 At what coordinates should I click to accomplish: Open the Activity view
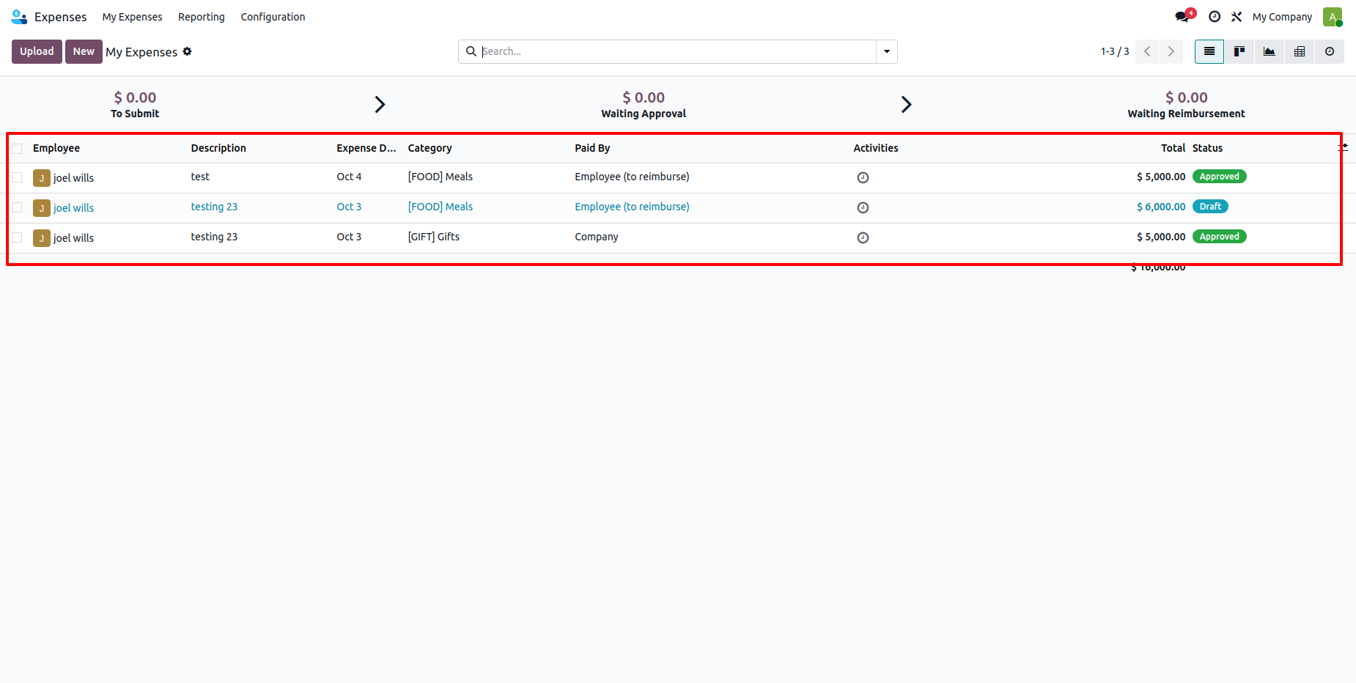[x=1330, y=51]
